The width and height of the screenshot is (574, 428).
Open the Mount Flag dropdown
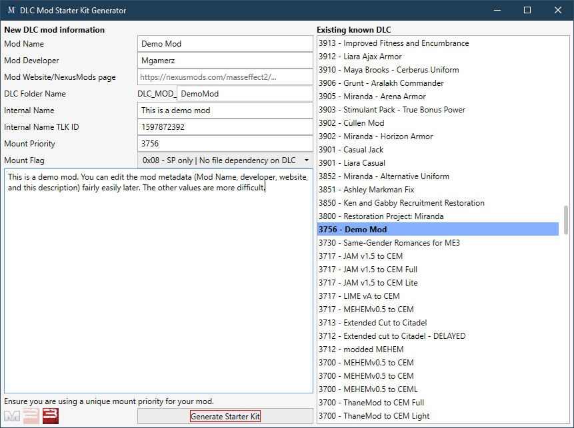(x=225, y=160)
